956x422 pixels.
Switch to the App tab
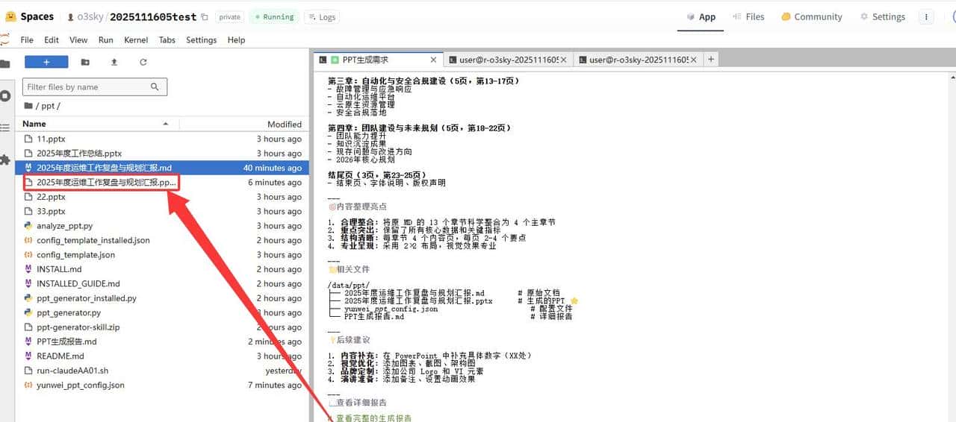[x=701, y=16]
